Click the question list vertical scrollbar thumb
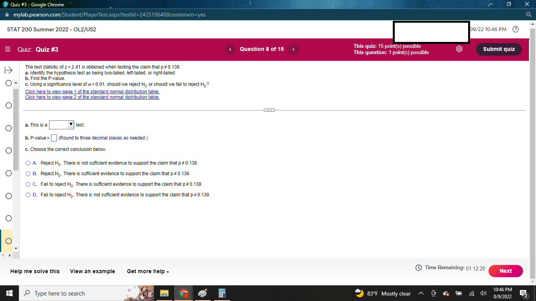 pos(16,129)
